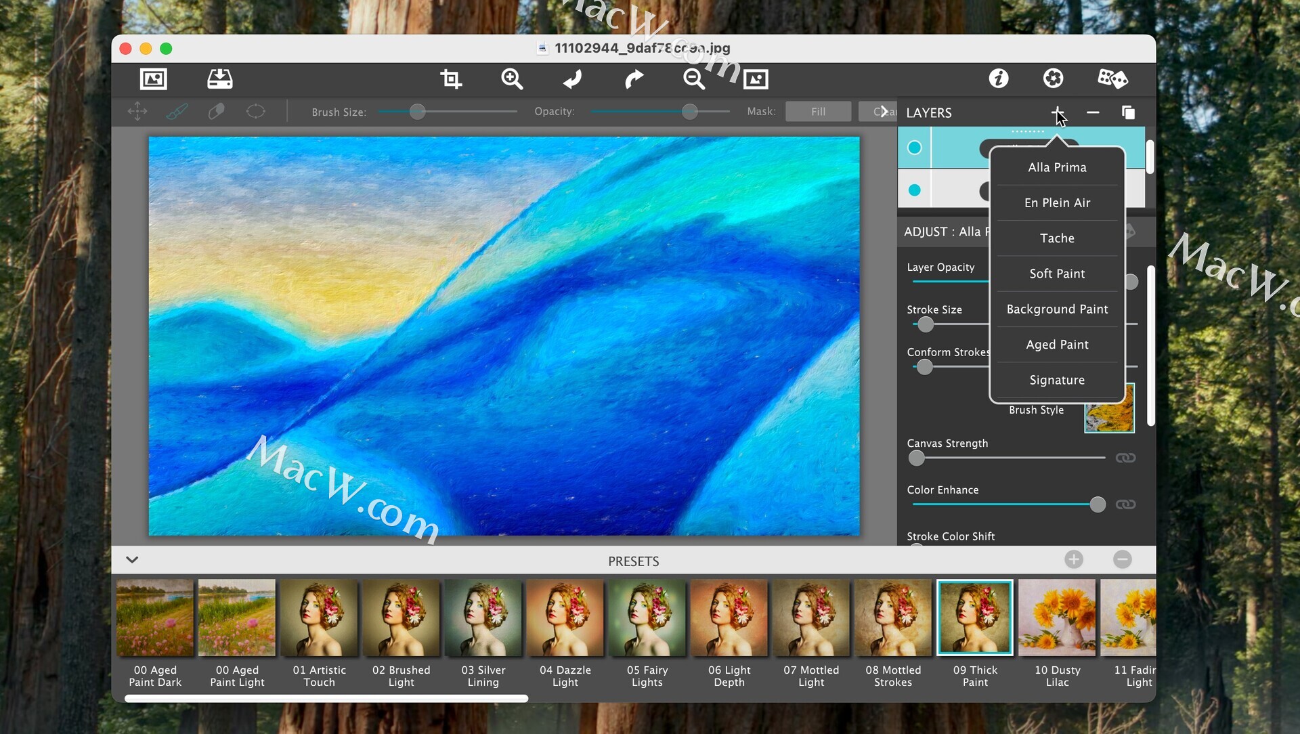Adjust the Brush Size slider
The image size is (1300, 734).
418,112
